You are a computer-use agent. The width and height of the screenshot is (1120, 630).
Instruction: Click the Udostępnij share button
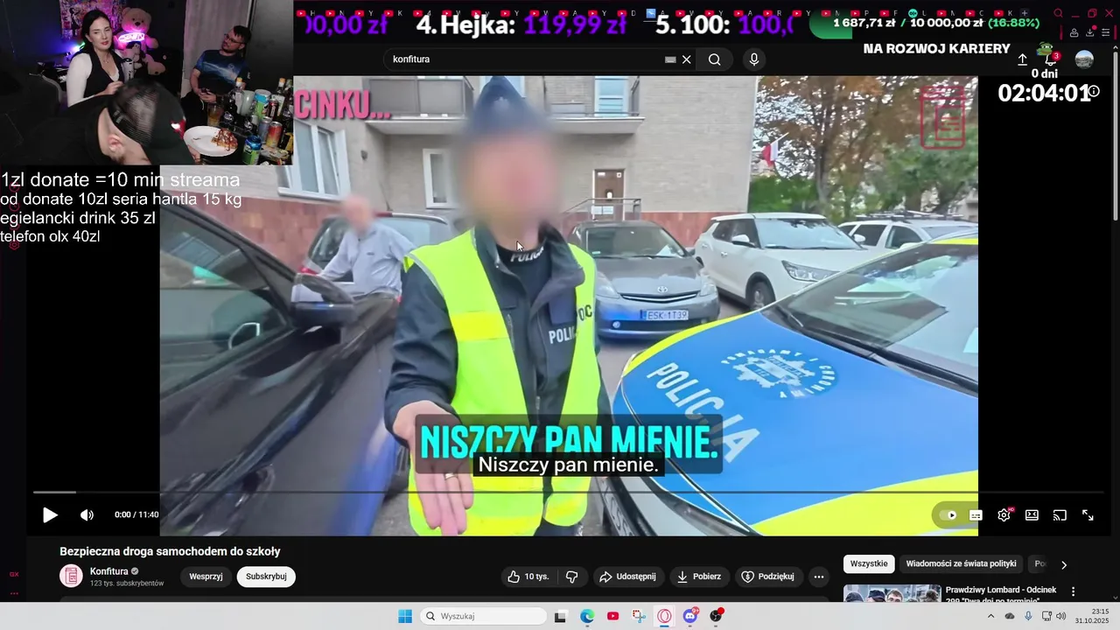click(627, 577)
